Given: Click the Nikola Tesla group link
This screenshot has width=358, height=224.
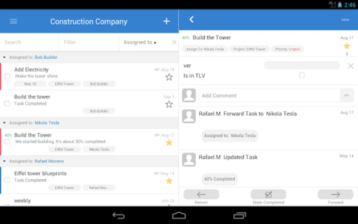Looking at the screenshot, I should 47,123.
